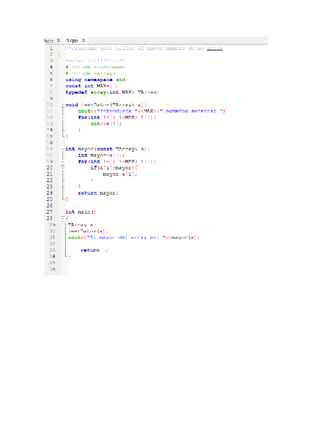Place cursor on 'return mayor;' statement
The width and height of the screenshot is (313, 443).
[x=98, y=193]
